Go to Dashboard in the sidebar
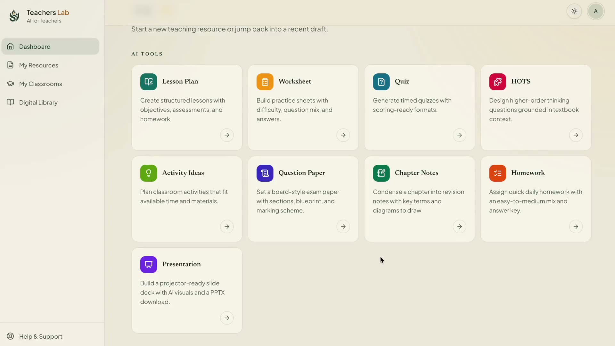Screen dimensions: 615x346 50,46
